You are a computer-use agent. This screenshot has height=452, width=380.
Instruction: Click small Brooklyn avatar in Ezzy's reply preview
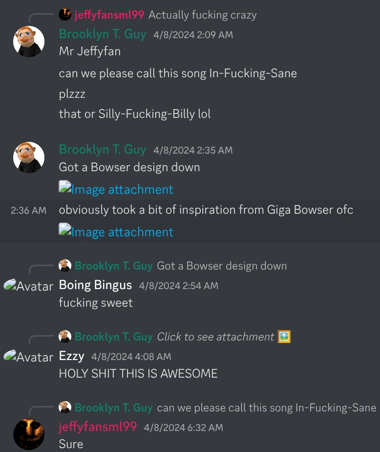coord(65,337)
